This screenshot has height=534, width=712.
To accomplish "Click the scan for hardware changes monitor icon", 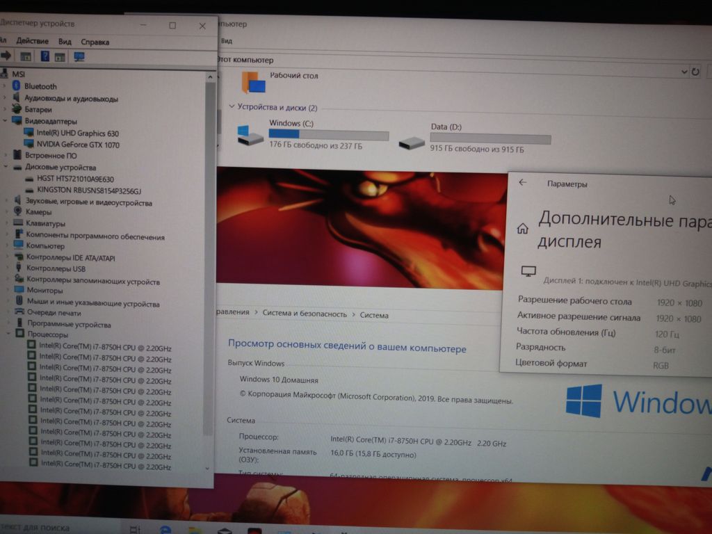I will point(79,57).
